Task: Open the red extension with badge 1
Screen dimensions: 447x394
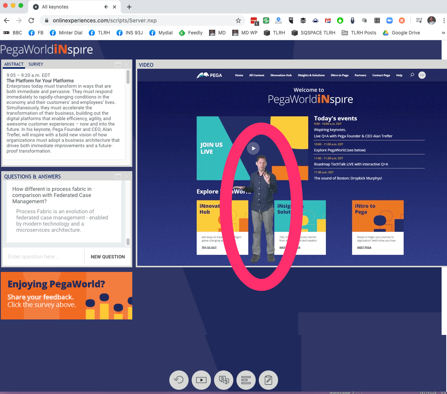Action: [254, 21]
